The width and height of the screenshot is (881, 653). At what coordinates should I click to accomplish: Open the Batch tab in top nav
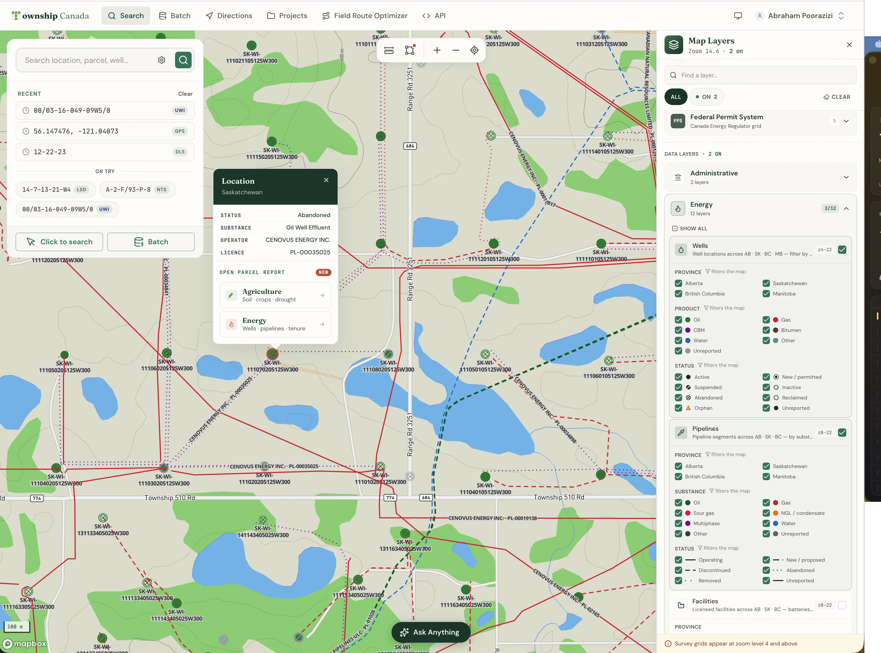click(175, 16)
